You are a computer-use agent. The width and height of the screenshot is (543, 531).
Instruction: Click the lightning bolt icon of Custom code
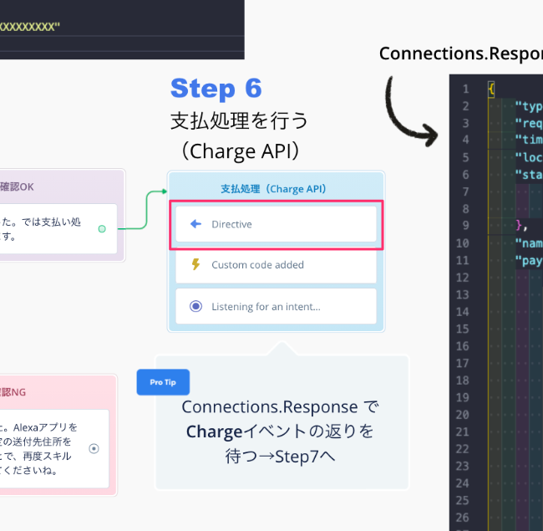195,264
